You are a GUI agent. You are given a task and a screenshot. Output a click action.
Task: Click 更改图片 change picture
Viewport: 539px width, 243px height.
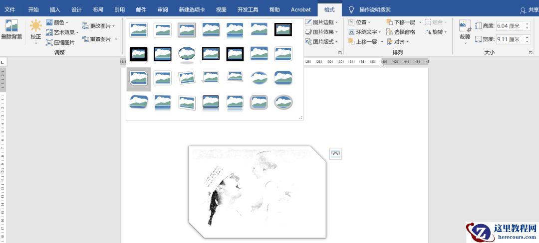click(98, 26)
